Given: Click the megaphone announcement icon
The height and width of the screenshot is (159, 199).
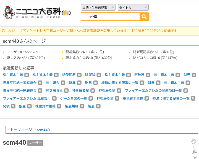Looking at the screenshot, I should point(4,31).
